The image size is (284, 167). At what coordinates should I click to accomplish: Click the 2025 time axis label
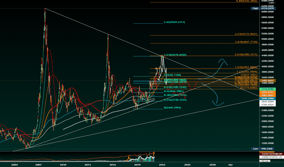coord(187,165)
